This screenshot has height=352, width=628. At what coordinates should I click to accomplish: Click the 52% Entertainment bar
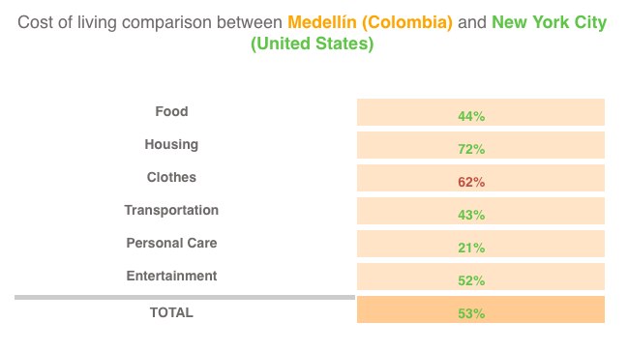click(x=481, y=277)
